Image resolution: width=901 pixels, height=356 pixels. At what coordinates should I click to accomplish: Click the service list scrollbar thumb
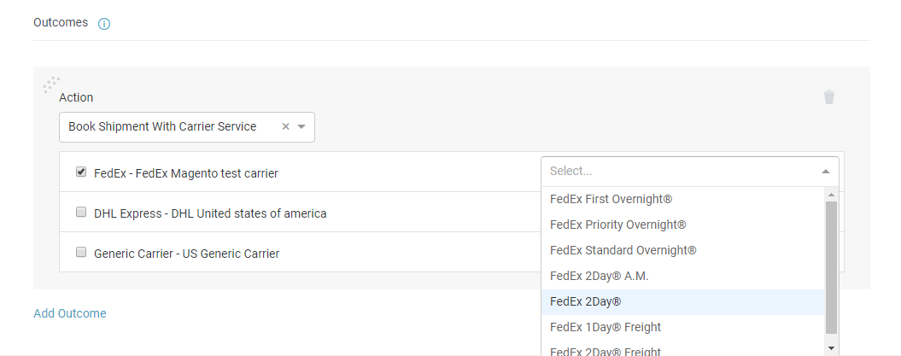(x=831, y=267)
